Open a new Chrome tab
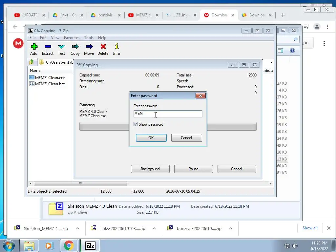This screenshot has width=336, height=252. point(283,15)
